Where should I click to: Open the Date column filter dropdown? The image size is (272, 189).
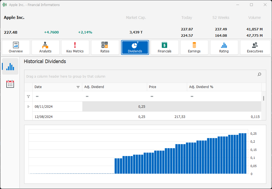tap(78, 87)
